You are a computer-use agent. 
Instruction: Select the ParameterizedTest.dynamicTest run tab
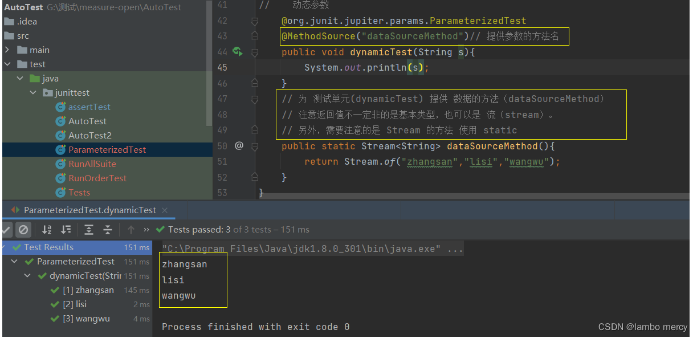tap(90, 210)
